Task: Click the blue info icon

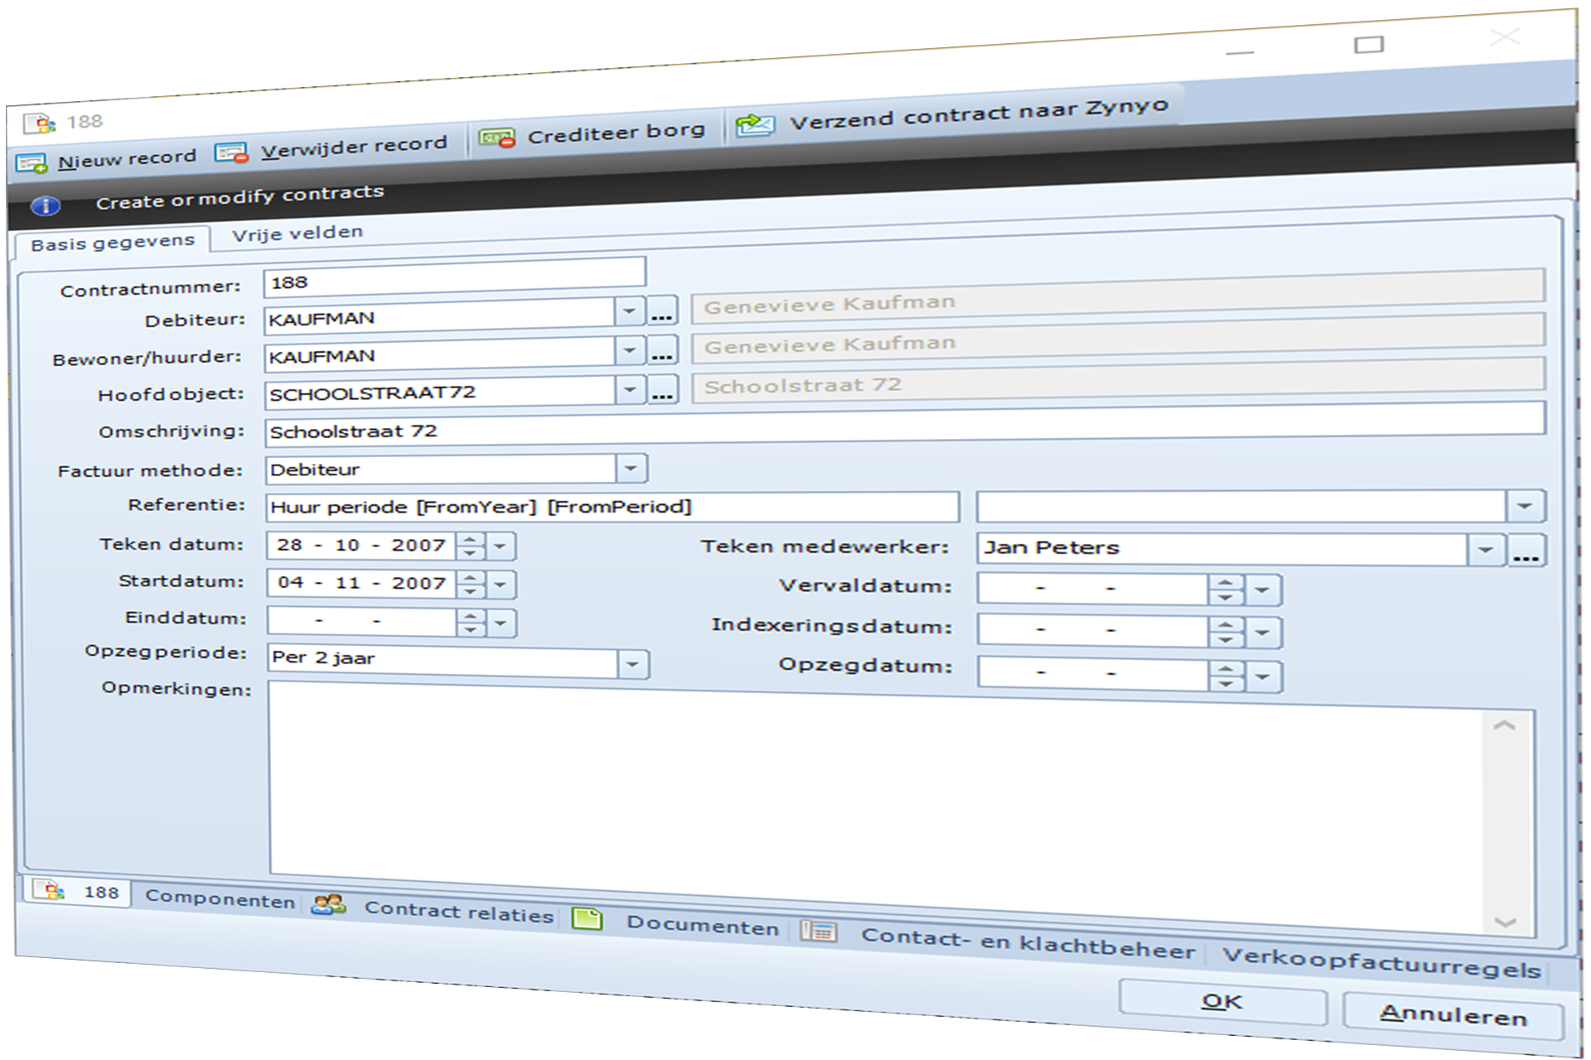Action: pos(46,205)
